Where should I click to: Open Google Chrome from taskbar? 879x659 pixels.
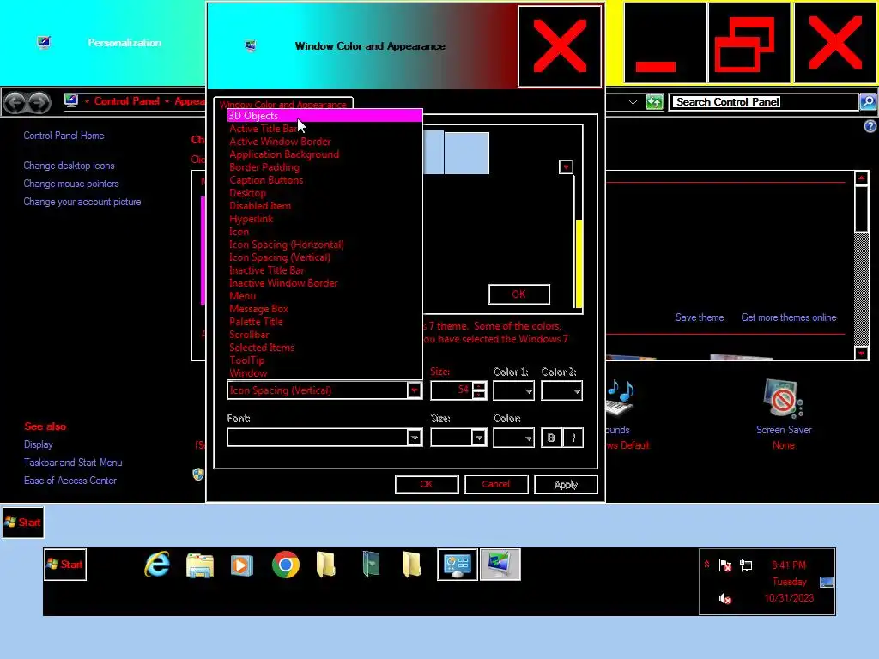(x=285, y=565)
